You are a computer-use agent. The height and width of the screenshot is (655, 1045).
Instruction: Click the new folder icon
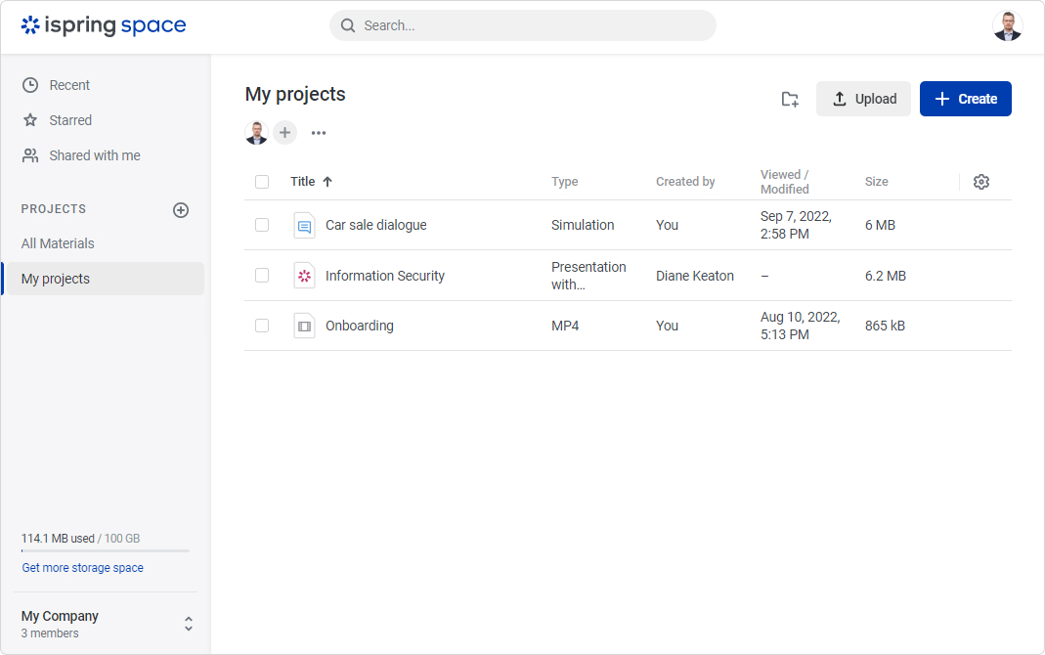tap(790, 99)
